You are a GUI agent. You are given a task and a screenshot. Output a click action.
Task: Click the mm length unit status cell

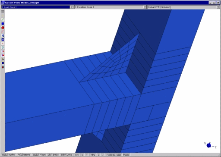click(77, 155)
